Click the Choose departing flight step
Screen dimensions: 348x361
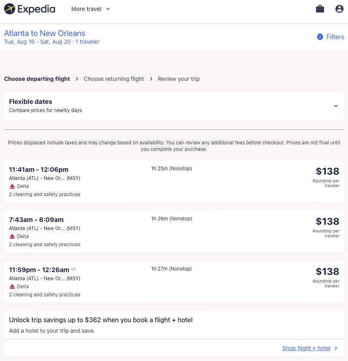[37, 79]
